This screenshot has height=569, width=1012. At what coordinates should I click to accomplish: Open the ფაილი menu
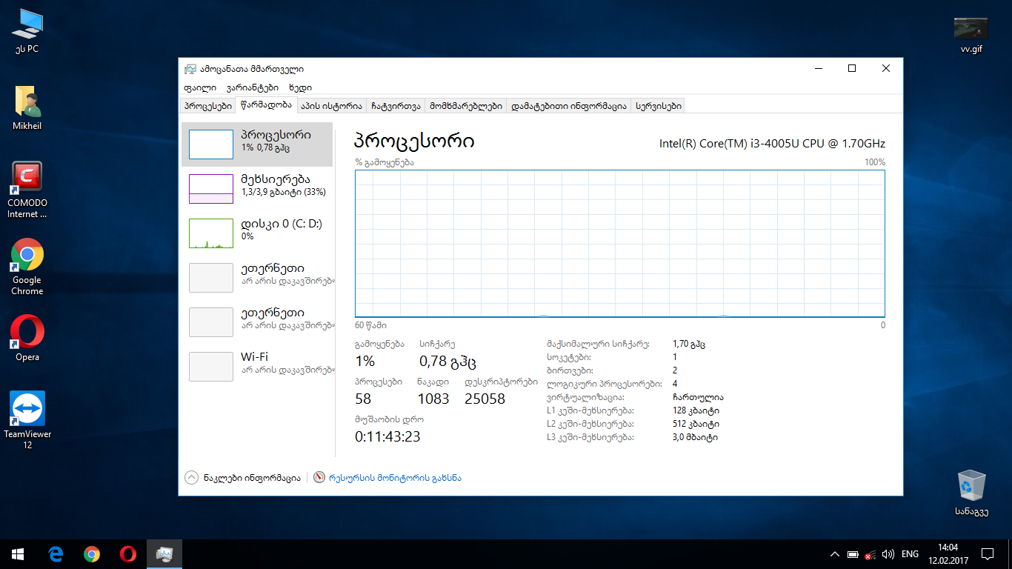click(199, 87)
